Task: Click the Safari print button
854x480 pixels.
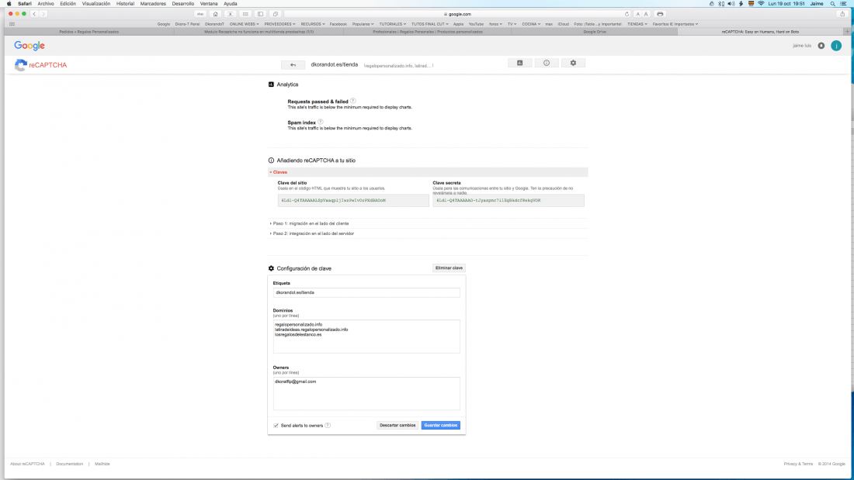Action: tap(660, 14)
